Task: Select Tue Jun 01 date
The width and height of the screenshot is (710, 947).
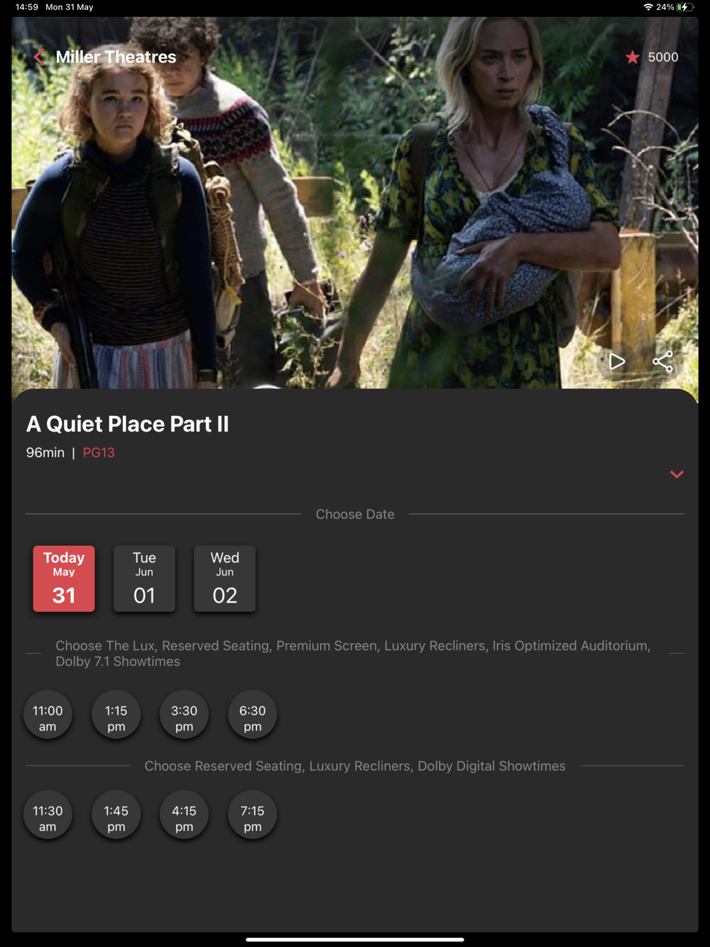Action: click(x=144, y=578)
